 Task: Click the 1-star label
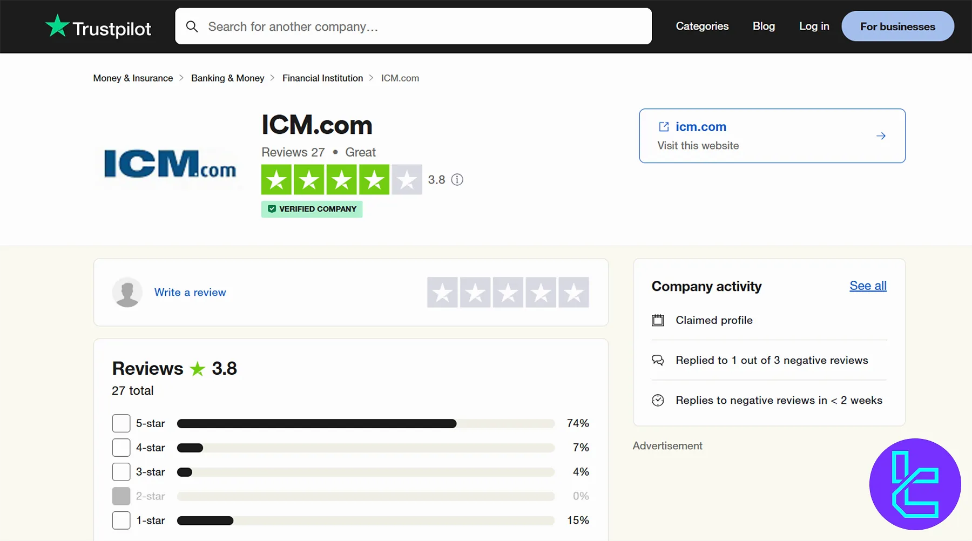click(x=150, y=520)
